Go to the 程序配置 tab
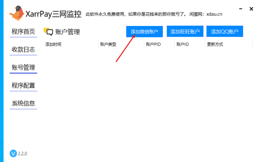This screenshot has height=162, width=262. (x=23, y=86)
